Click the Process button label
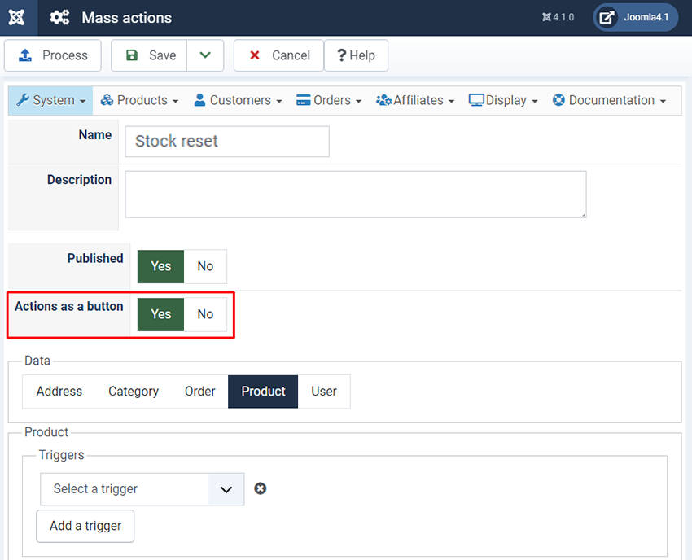This screenshot has height=560, width=692. pyautogui.click(x=65, y=55)
